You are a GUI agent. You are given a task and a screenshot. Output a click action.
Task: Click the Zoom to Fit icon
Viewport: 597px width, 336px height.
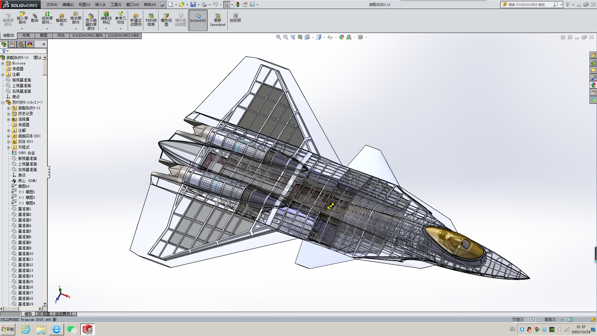279,37
